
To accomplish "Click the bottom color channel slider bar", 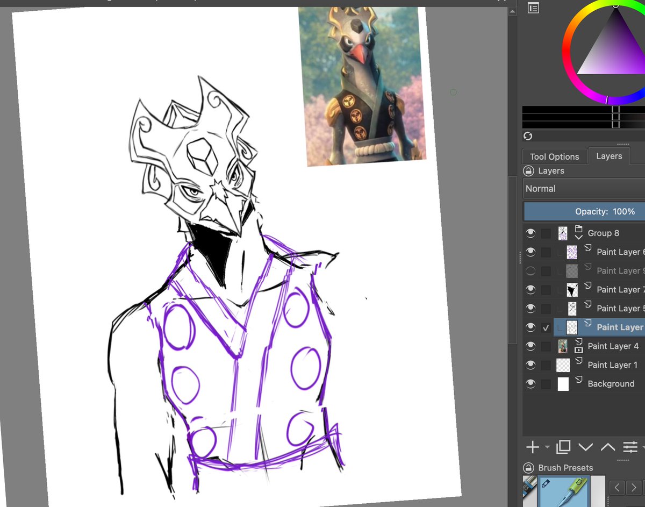I will [x=584, y=124].
